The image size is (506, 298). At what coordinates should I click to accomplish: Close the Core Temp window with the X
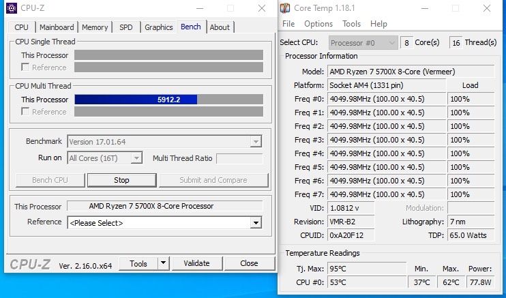click(487, 8)
